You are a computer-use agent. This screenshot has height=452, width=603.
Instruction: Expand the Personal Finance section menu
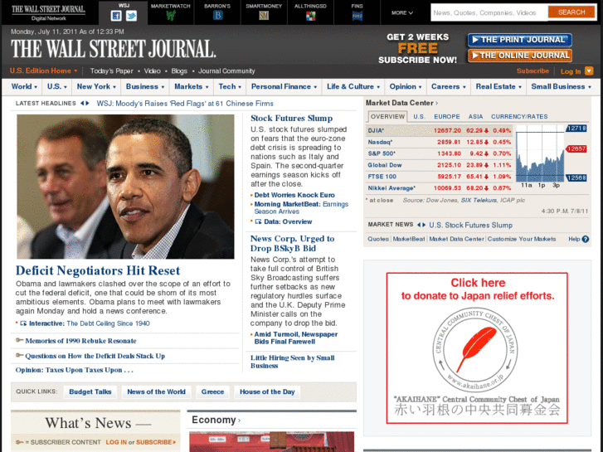pos(284,86)
